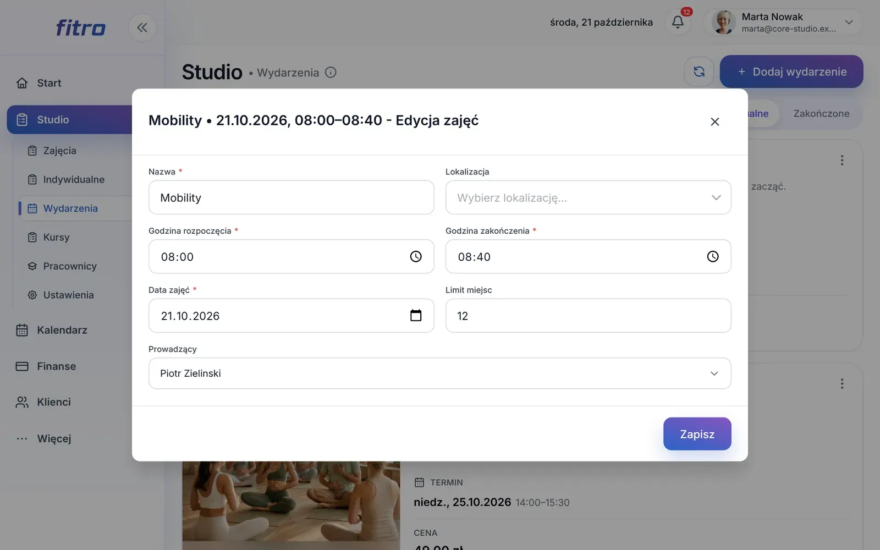Screen dimensions: 880x550
Task: Open the three-dot menu of the second event card
Action: [x=842, y=383]
